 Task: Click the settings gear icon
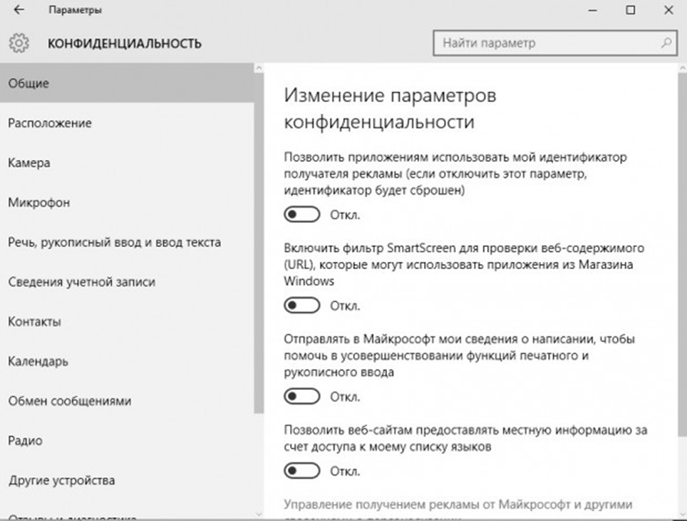click(x=19, y=43)
